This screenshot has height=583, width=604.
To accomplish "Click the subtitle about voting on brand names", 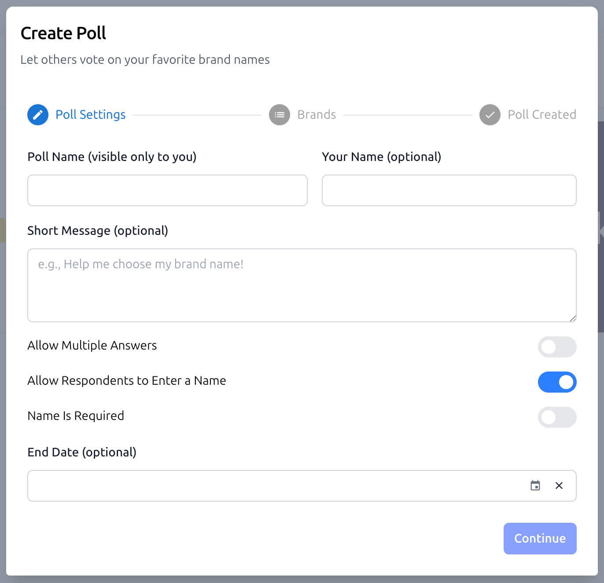I will 145,60.
